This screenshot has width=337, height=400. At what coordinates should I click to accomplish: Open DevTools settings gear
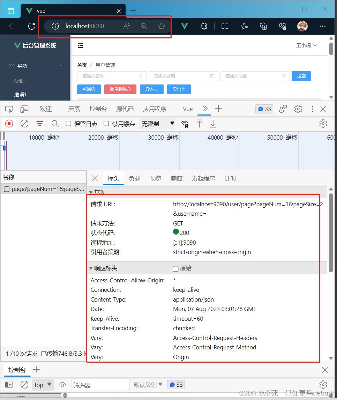click(298, 109)
